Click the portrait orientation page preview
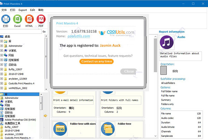Viewport: 208px width, 140px height. point(163,70)
